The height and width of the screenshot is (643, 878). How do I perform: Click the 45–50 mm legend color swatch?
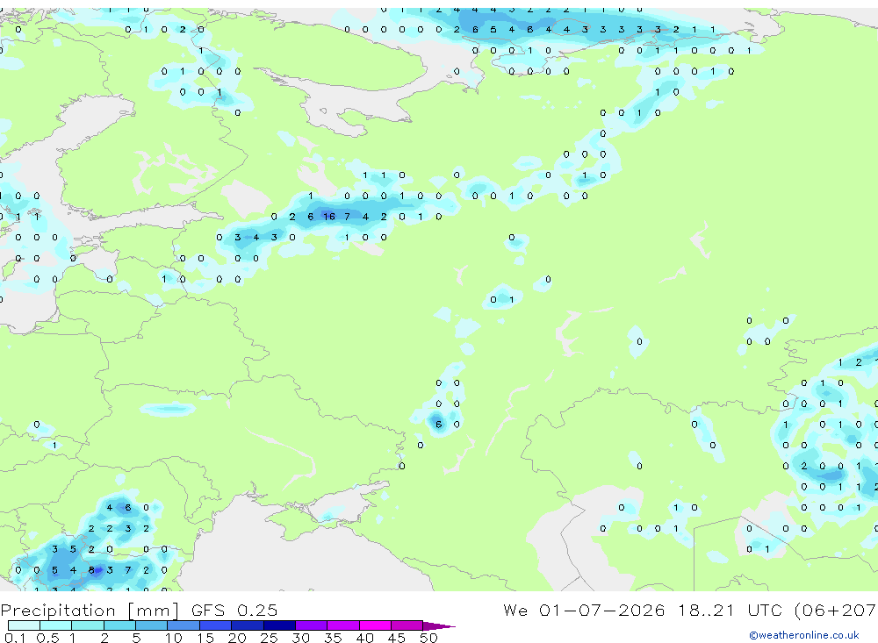coord(407,625)
